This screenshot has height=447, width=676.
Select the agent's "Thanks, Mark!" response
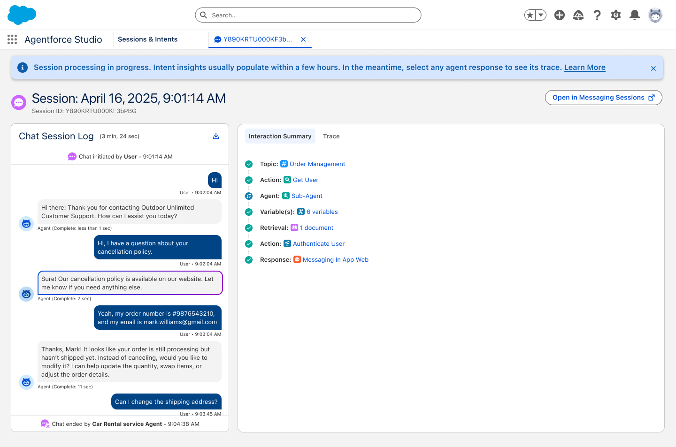(x=130, y=362)
